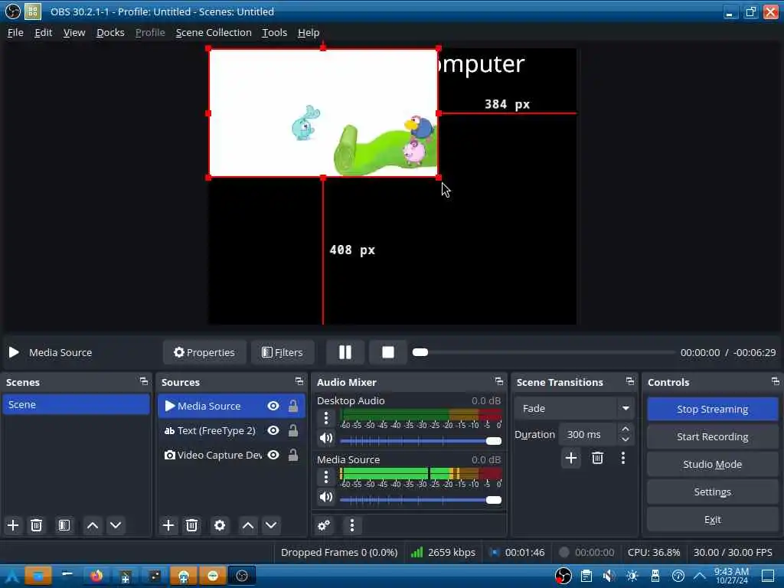Open Settings from Controls panel
The image size is (784, 588).
tap(713, 492)
